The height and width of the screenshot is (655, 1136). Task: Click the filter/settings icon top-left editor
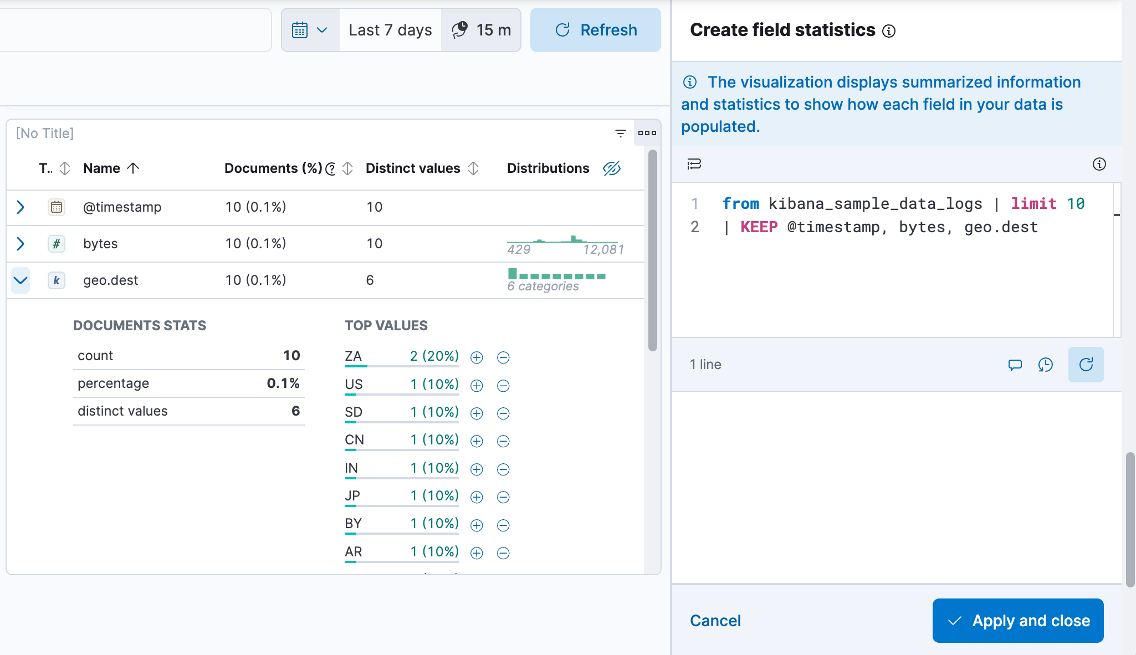click(x=694, y=165)
